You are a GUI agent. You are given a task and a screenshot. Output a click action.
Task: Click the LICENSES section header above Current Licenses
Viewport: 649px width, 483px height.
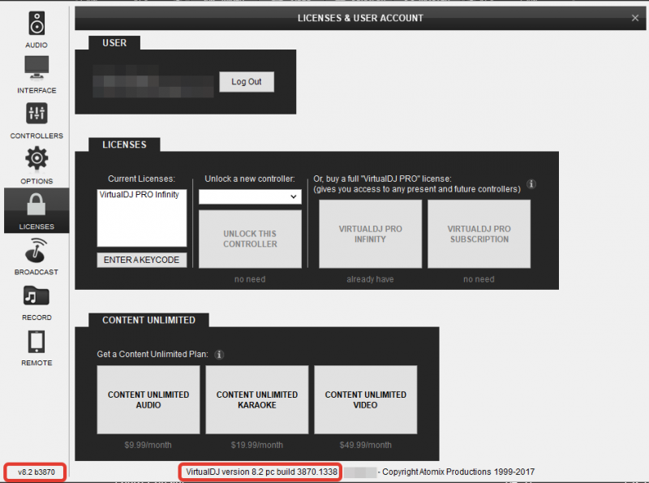(124, 144)
